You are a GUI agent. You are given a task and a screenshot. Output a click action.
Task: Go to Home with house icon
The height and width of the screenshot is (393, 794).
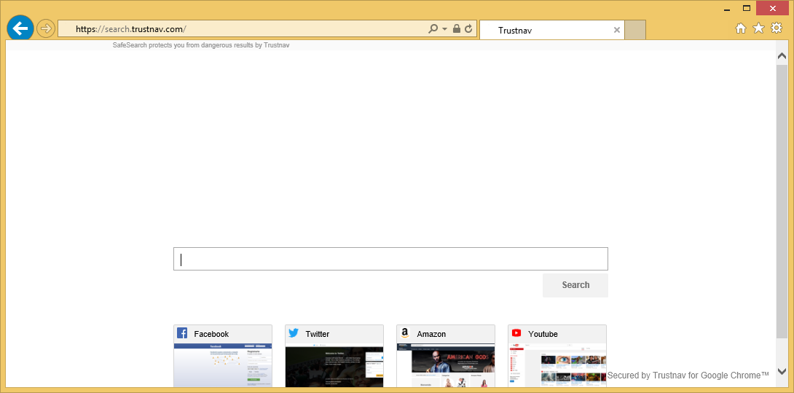point(741,28)
